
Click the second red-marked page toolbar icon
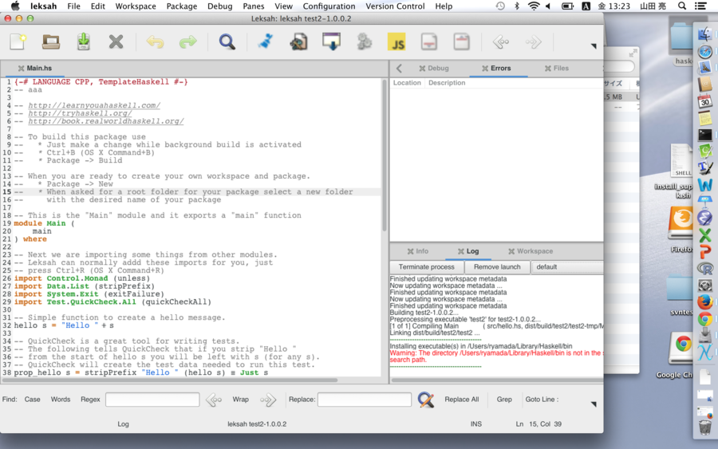(462, 42)
